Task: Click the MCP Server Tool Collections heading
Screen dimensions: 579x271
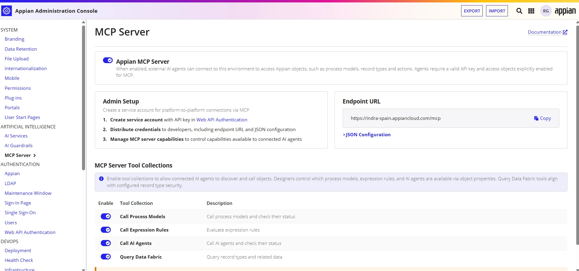Action: (134, 165)
